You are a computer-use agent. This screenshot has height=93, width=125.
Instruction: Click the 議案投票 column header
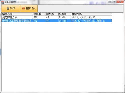(91, 14)
